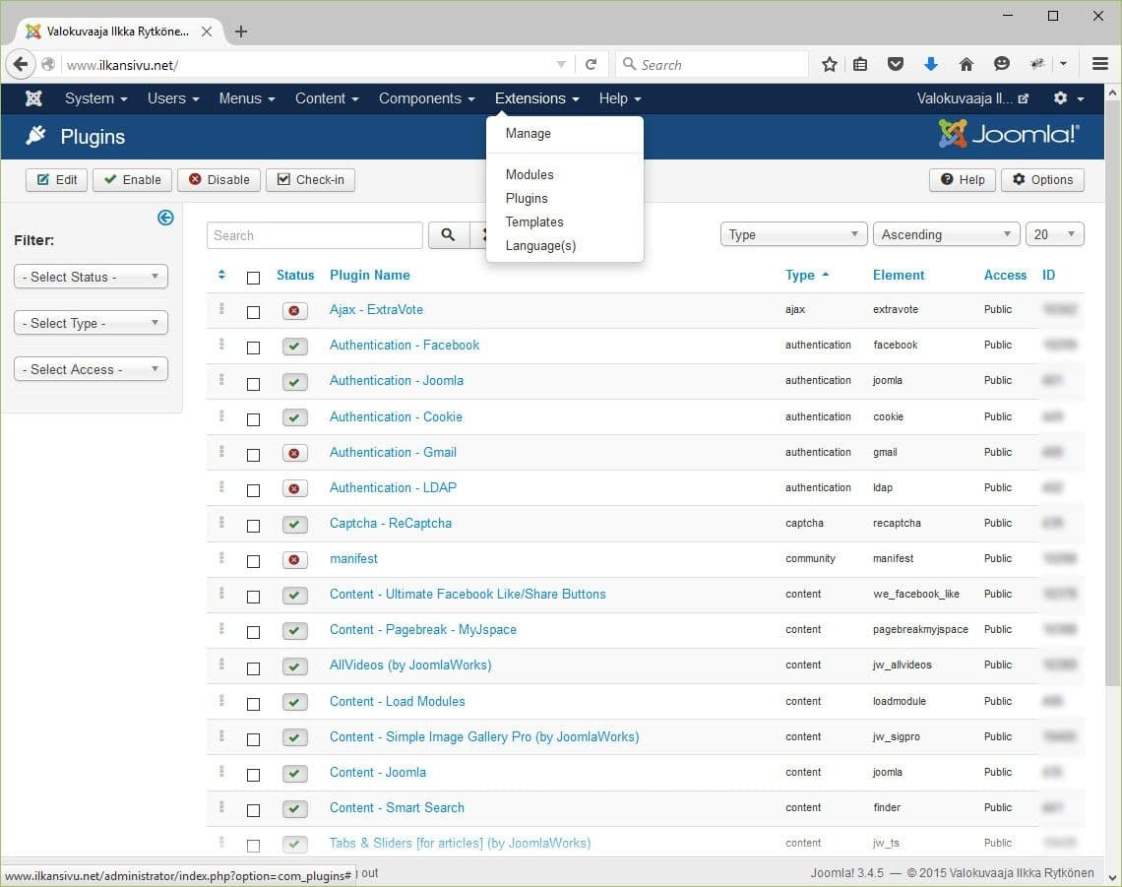Screen dimensions: 1122x887
Task: Click the Edit toolbar button
Action: coord(56,180)
